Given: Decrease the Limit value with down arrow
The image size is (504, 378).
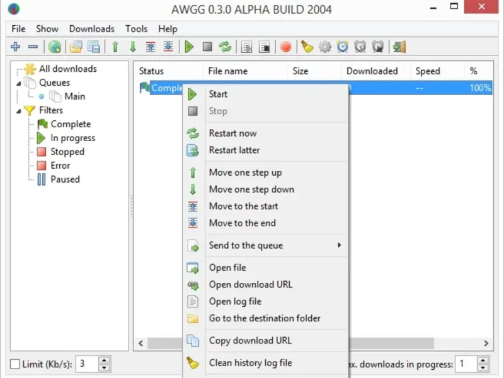Looking at the screenshot, I should tap(104, 368).
